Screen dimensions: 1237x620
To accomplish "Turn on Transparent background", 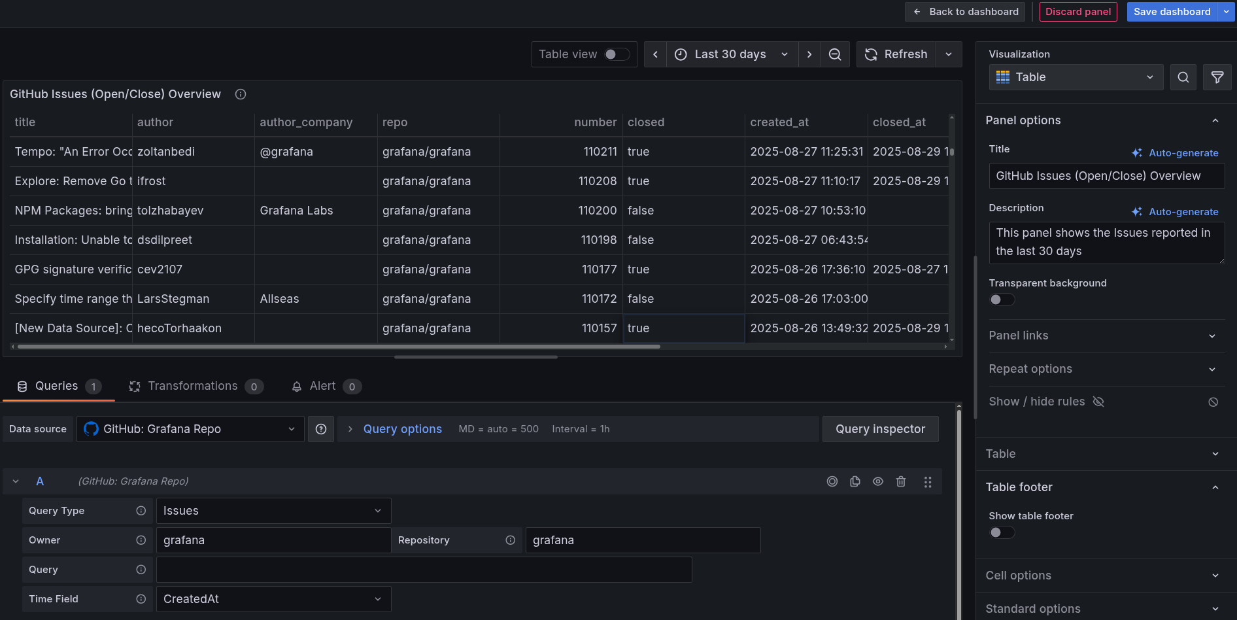I will [x=1001, y=299].
